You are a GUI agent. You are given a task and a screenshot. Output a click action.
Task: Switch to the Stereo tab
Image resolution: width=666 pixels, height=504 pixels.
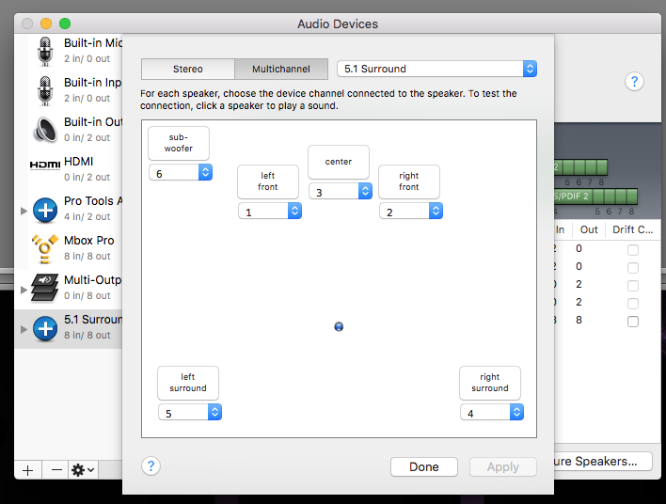pyautogui.click(x=187, y=69)
